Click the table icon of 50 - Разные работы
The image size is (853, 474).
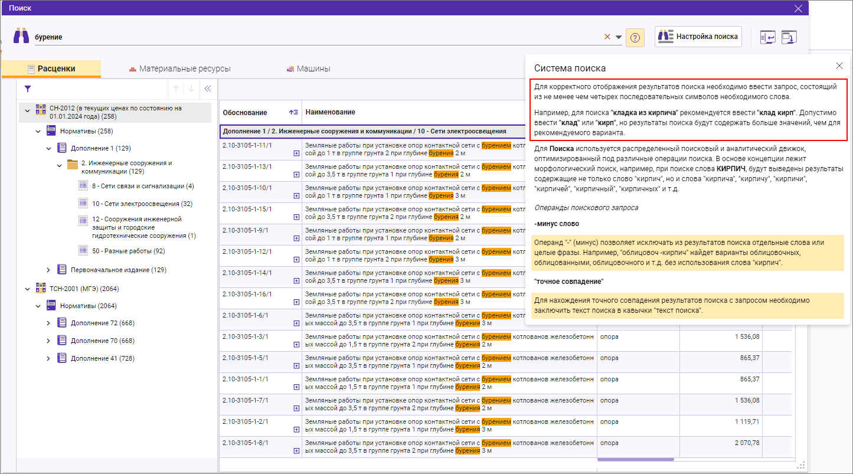point(83,250)
